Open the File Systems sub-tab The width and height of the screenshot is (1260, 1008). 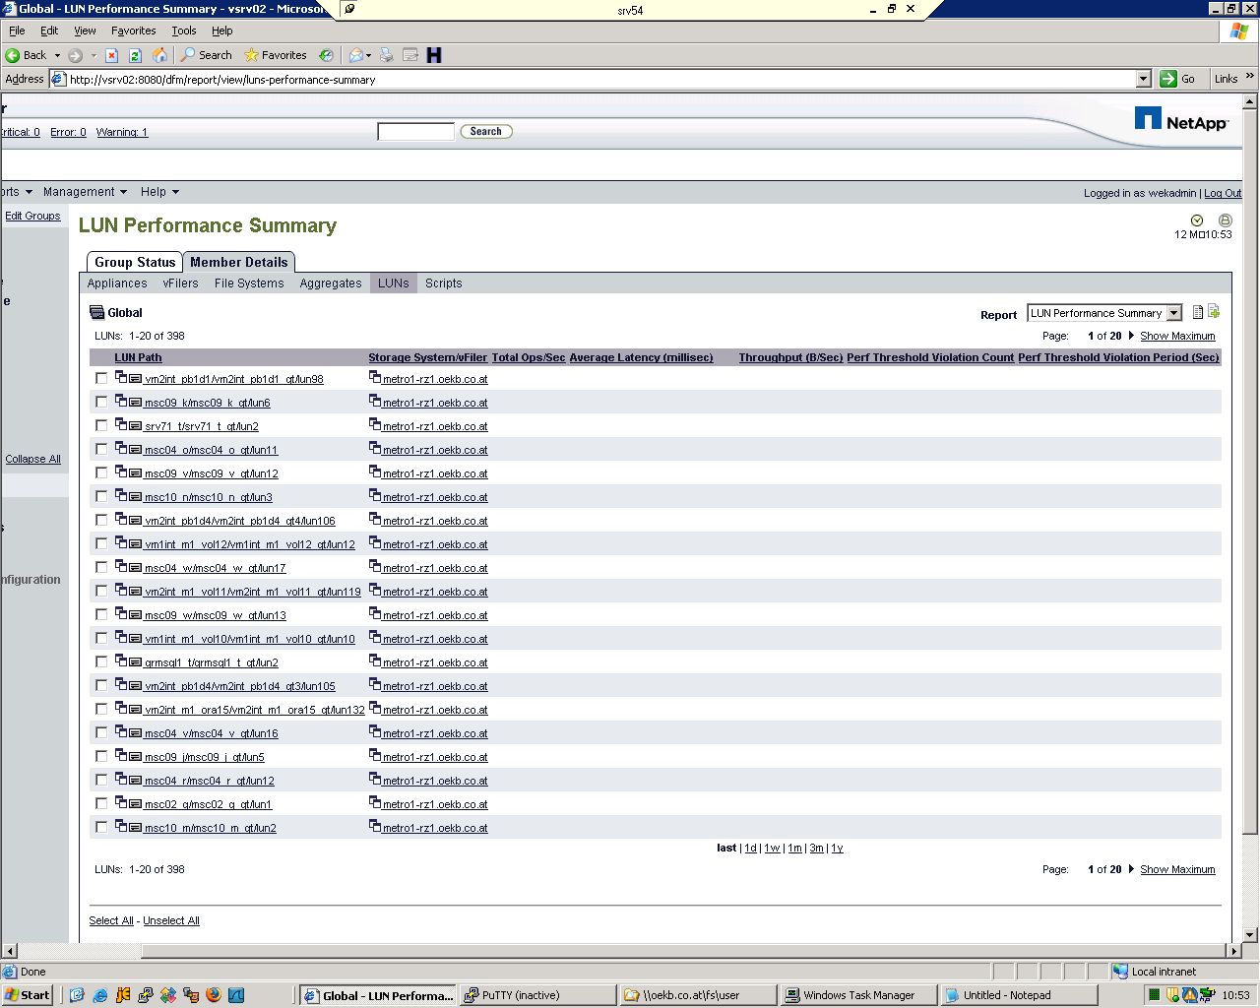249,283
